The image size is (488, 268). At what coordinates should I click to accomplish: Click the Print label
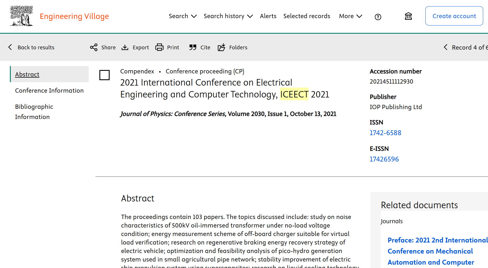[173, 47]
